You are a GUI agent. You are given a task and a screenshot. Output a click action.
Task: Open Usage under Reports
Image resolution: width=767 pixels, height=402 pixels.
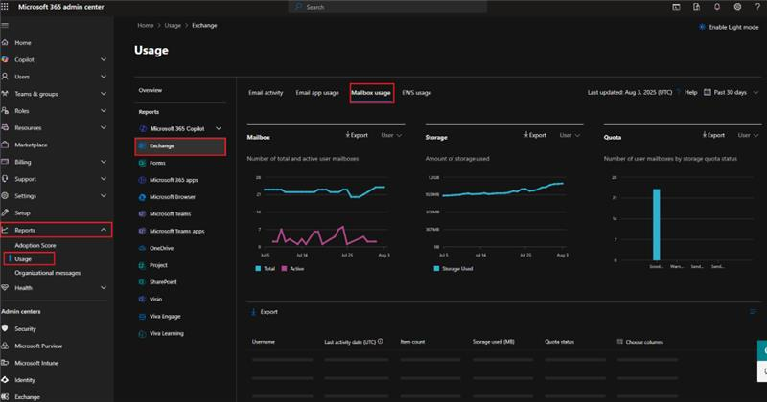(x=23, y=258)
